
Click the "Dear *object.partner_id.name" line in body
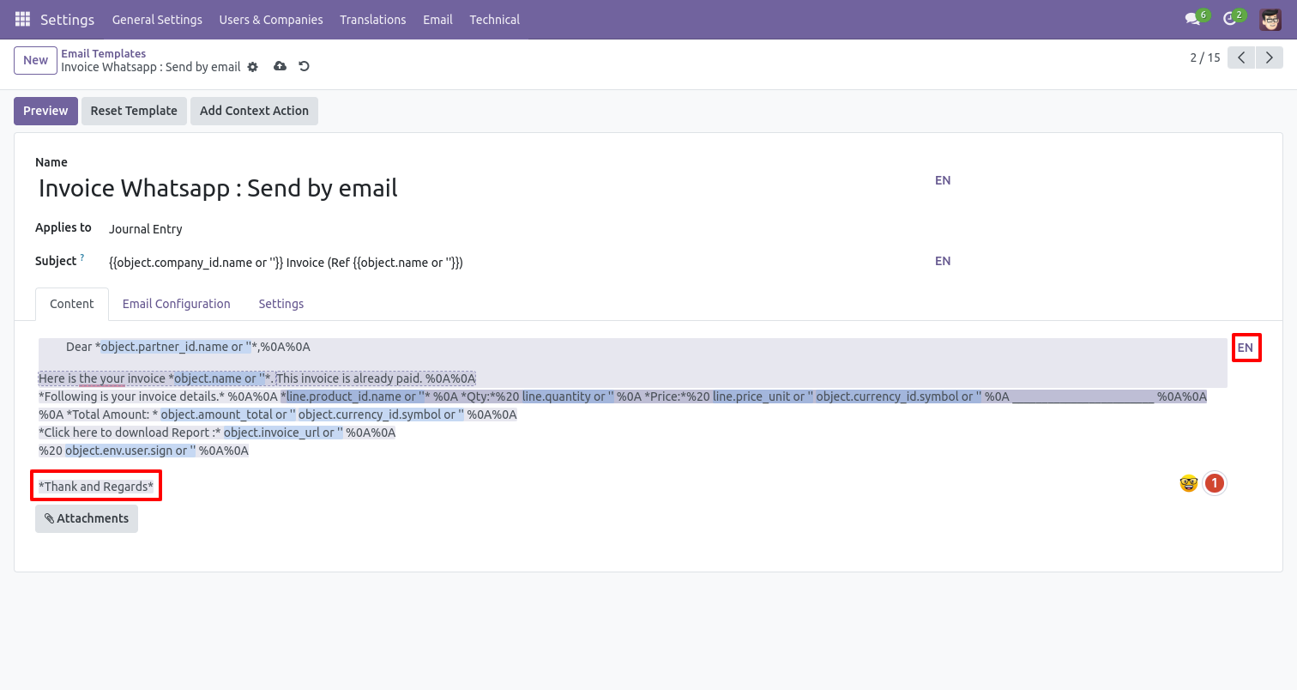(x=188, y=347)
